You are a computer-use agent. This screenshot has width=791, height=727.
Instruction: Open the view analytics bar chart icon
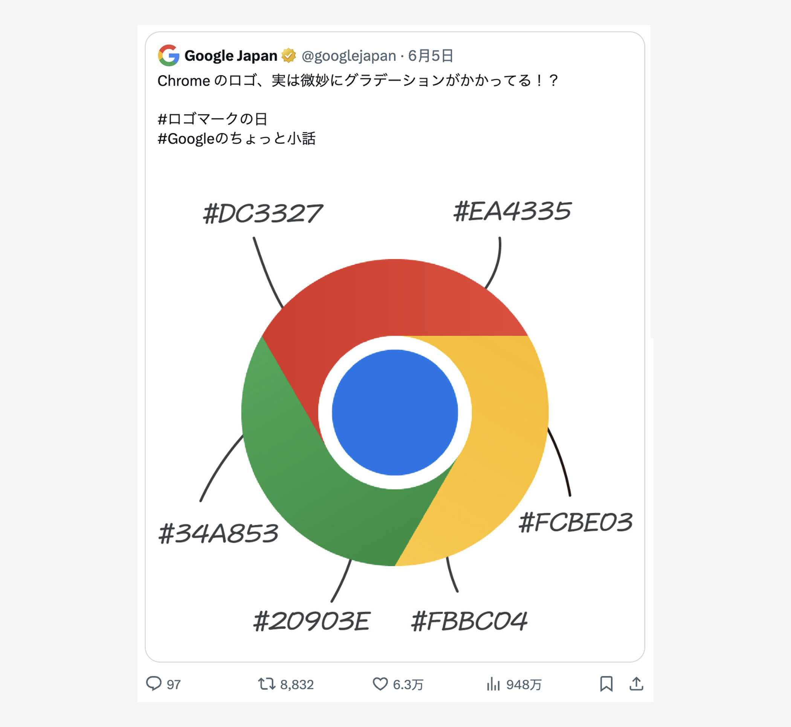(x=493, y=684)
